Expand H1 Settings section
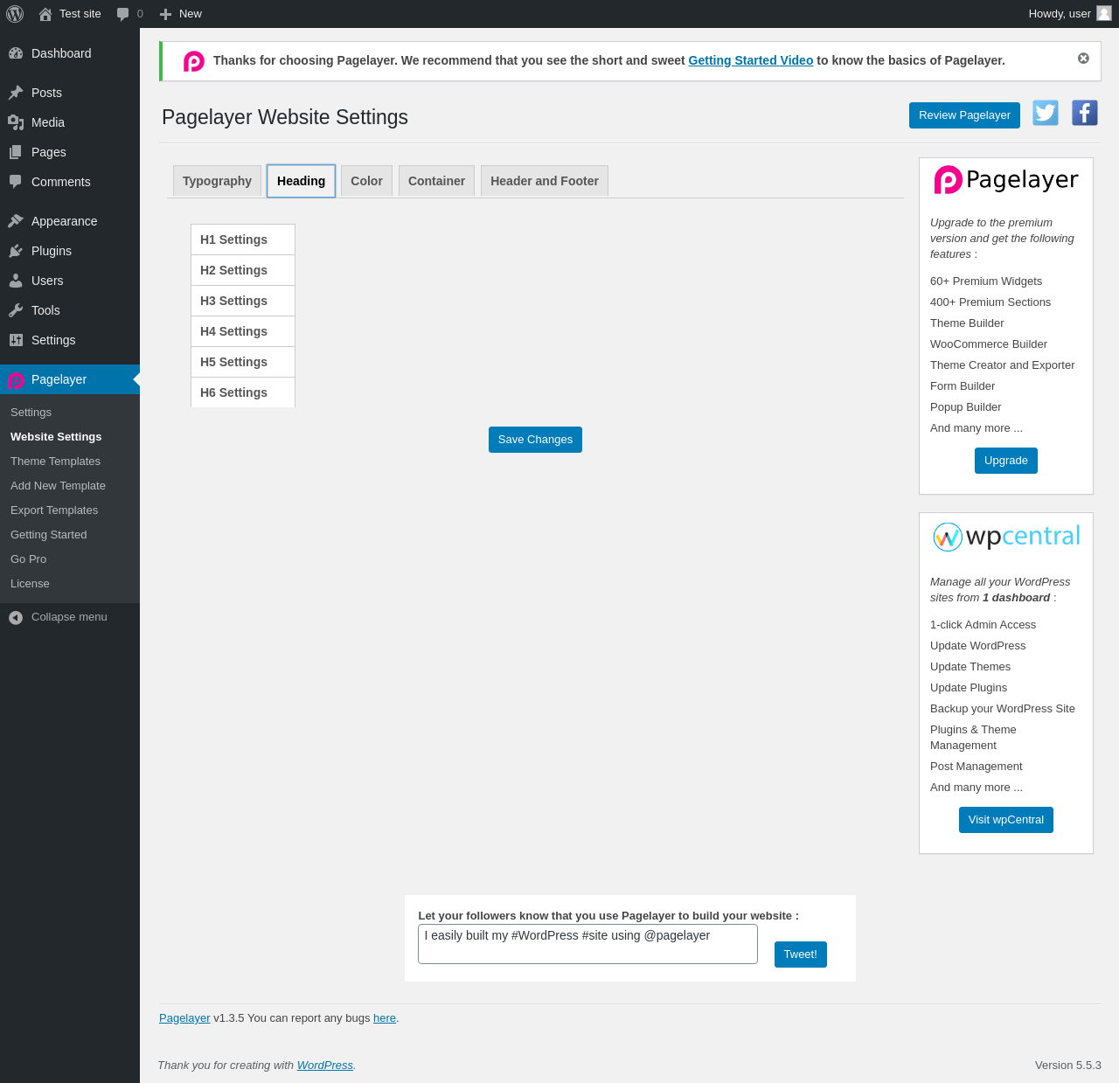 243,240
